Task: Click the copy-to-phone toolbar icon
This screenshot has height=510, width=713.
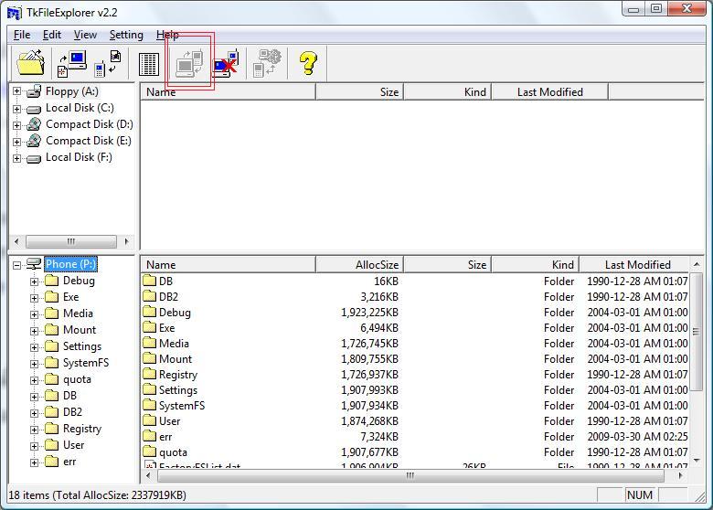Action: pyautogui.click(x=108, y=64)
